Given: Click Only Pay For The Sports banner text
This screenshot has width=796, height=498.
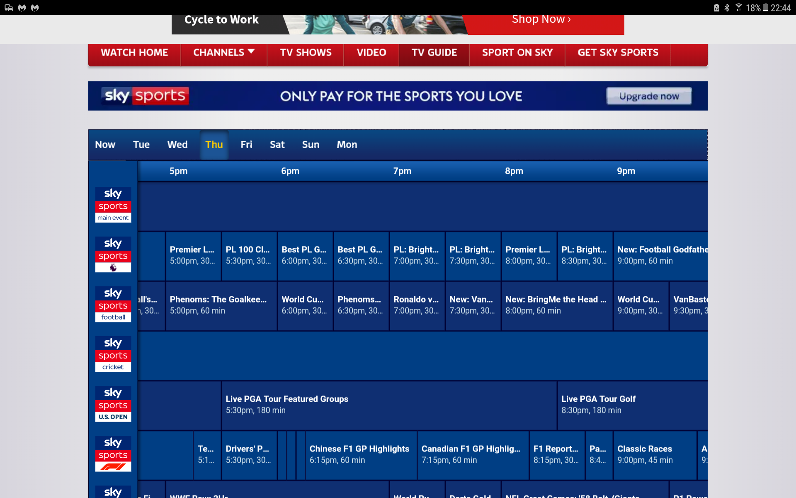Looking at the screenshot, I should coord(401,96).
